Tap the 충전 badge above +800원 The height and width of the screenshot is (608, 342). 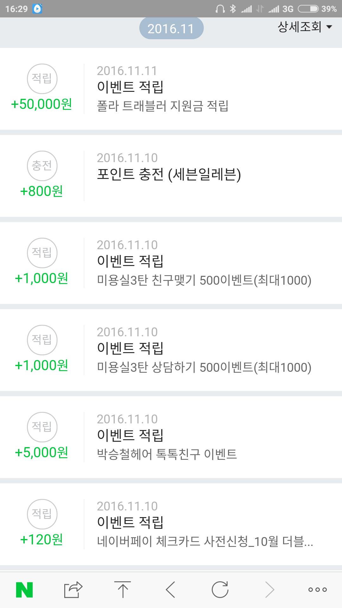pos(42,166)
